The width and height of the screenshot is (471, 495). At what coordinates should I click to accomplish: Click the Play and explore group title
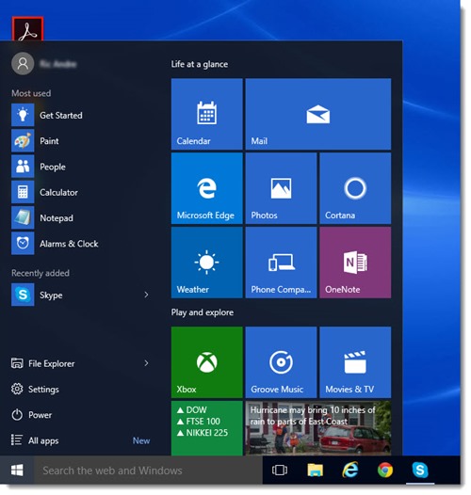tap(203, 312)
